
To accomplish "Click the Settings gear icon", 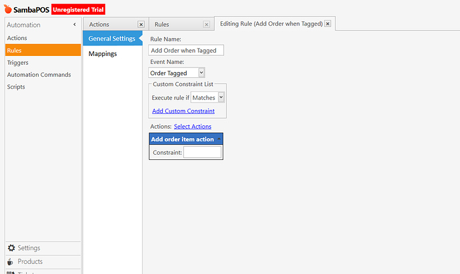I will click(x=11, y=248).
